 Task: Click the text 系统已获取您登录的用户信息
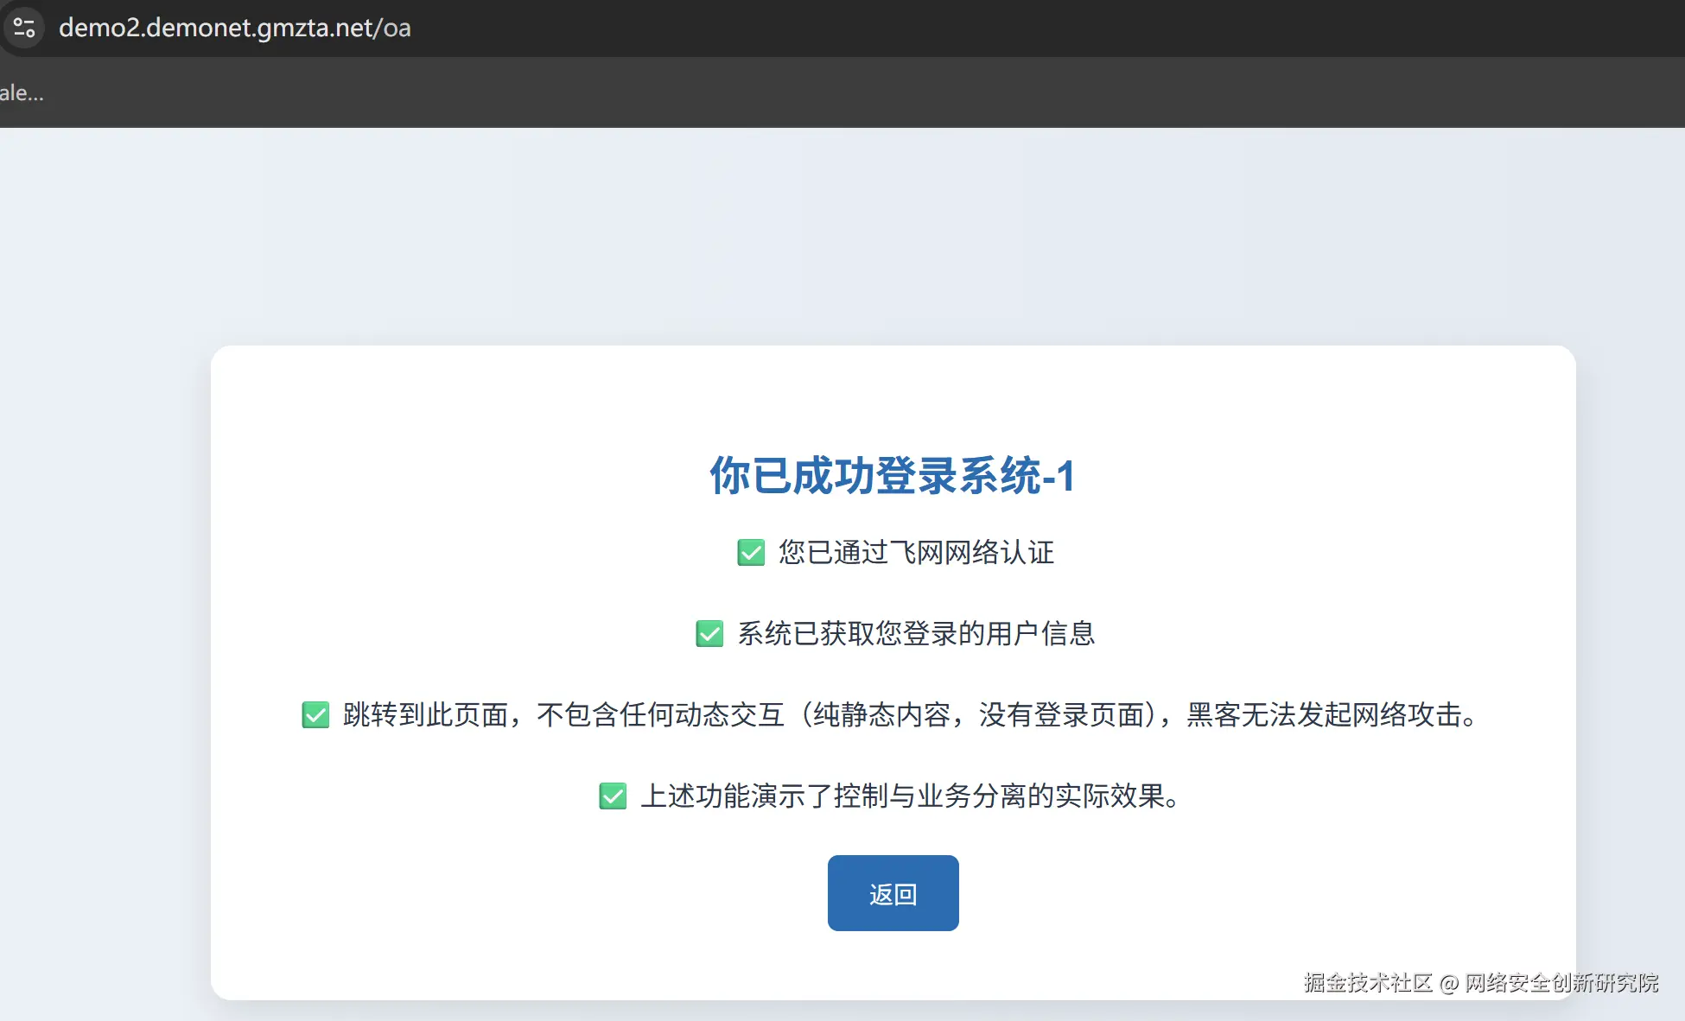coord(916,633)
